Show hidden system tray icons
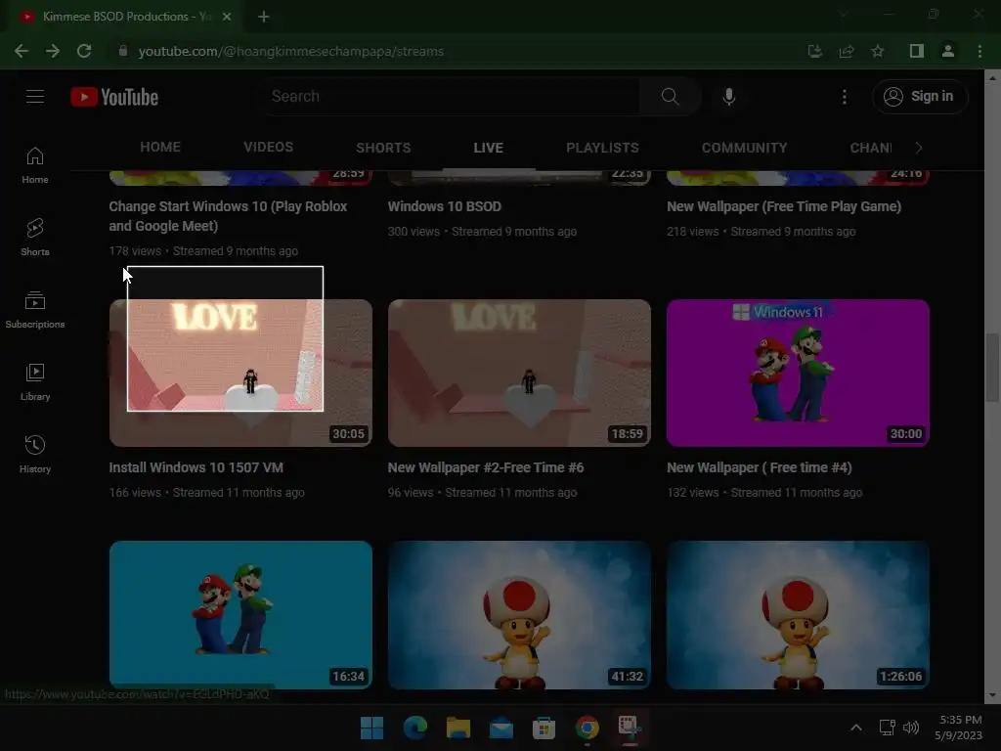Image resolution: width=1001 pixels, height=751 pixels. pyautogui.click(x=856, y=728)
